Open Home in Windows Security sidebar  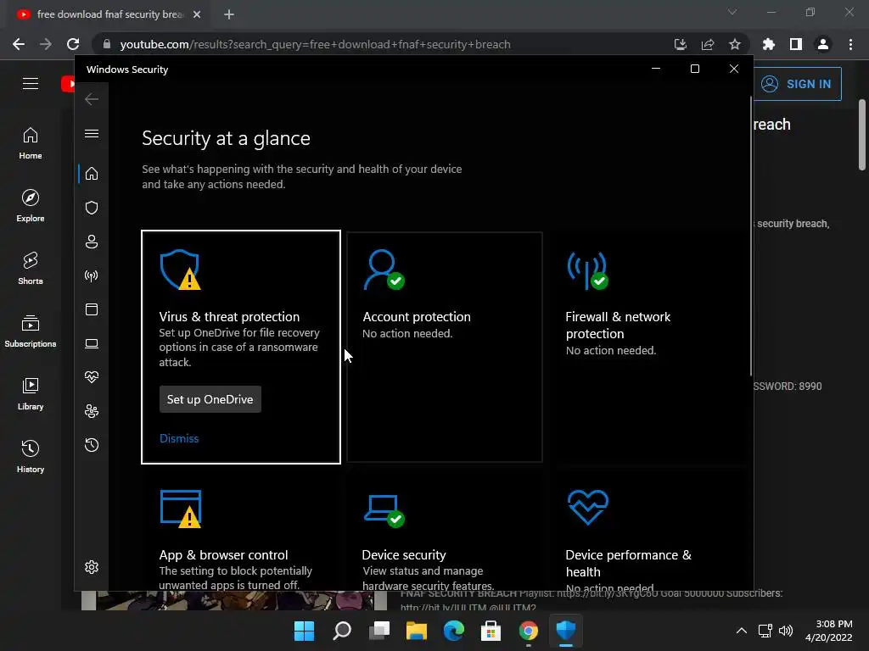click(92, 174)
